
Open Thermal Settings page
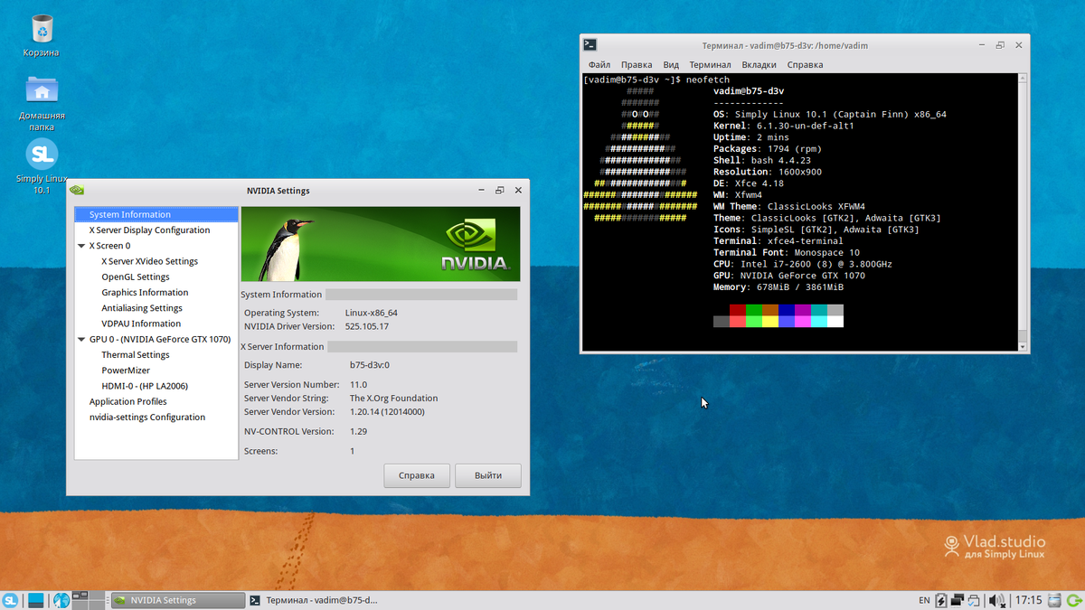pos(136,355)
